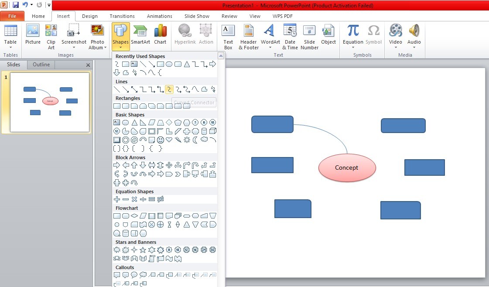Open the Review tab
Viewport: 489px width, 287px height.
click(x=229, y=16)
